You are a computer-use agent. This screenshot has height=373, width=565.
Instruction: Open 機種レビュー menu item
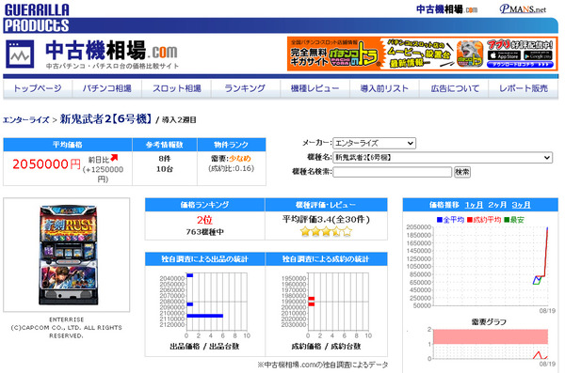[x=315, y=88]
